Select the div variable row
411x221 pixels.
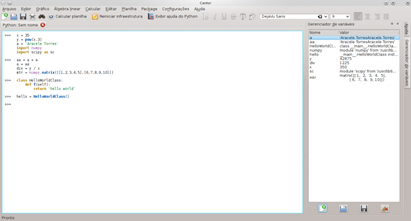(x=354, y=63)
